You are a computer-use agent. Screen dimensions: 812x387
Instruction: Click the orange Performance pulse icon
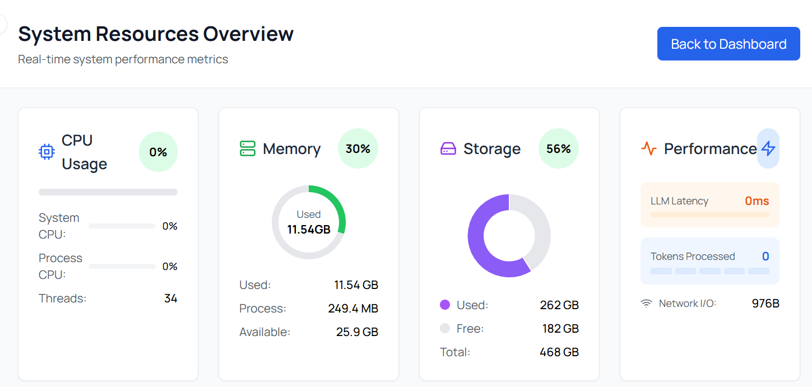coord(649,148)
